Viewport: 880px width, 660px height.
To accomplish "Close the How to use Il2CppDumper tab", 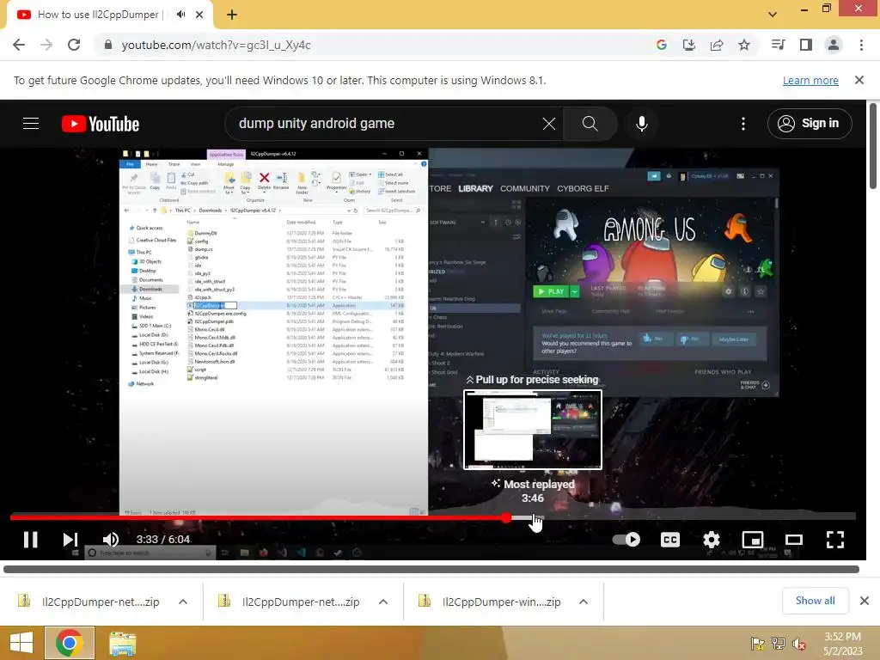I will point(199,15).
